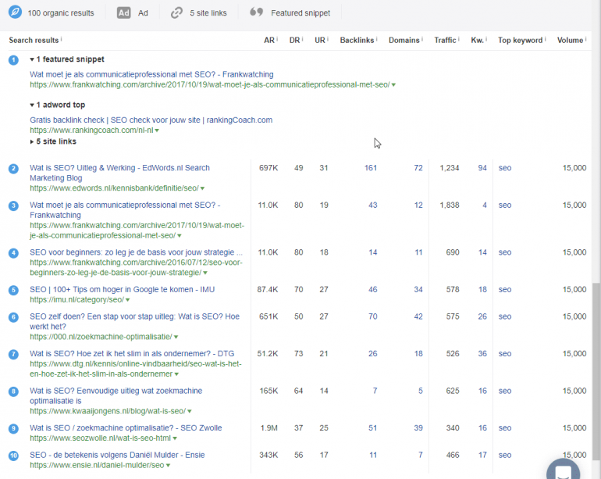
Task: Click backlinks count 70 in 000.nl row
Action: [372, 316]
